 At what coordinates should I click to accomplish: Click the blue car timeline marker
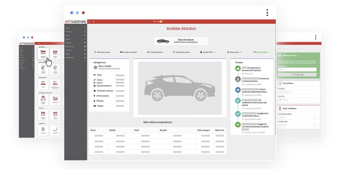pos(238,90)
